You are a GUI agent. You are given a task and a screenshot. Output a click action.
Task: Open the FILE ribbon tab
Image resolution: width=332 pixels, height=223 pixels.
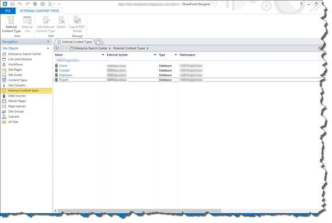(x=8, y=11)
